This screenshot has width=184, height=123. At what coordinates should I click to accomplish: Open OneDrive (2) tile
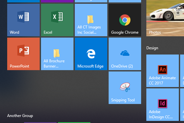(x=125, y=54)
